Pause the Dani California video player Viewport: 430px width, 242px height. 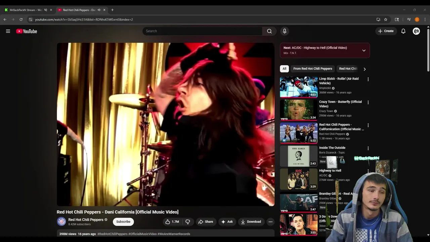pos(166,124)
